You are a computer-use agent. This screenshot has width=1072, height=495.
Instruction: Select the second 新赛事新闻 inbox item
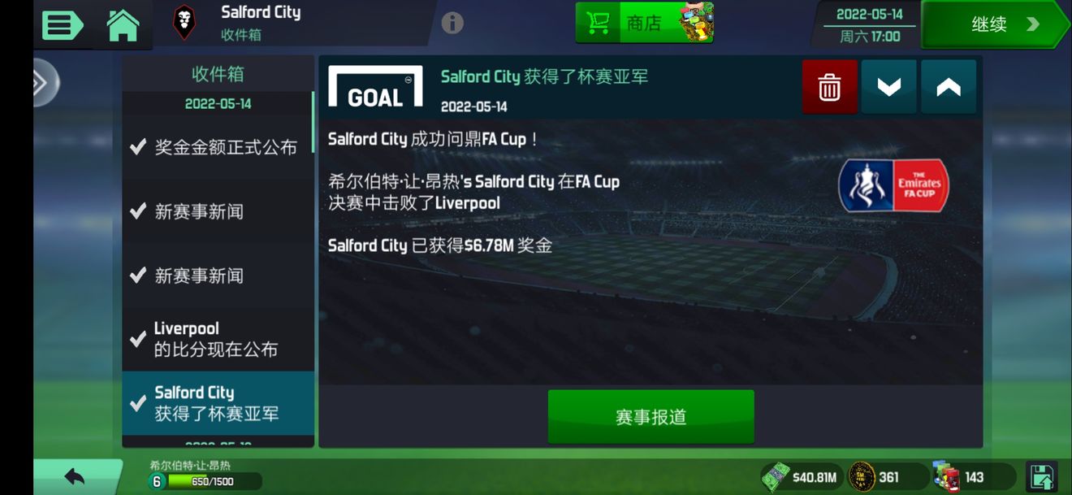(x=218, y=276)
